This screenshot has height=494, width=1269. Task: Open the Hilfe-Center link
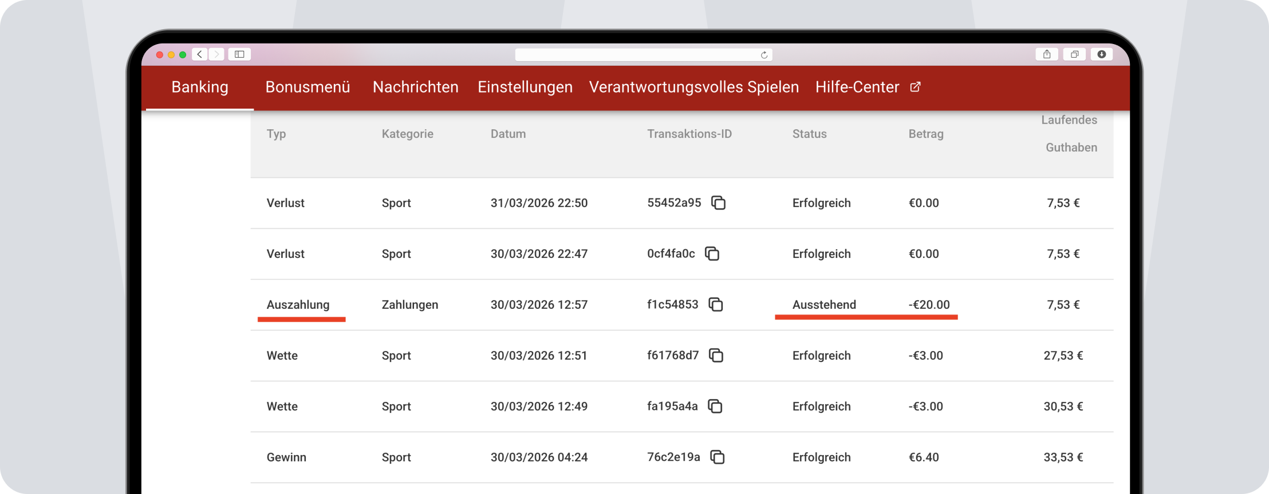click(x=857, y=87)
